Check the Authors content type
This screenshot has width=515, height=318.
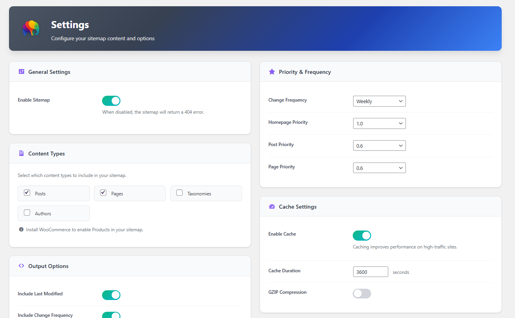pos(27,212)
